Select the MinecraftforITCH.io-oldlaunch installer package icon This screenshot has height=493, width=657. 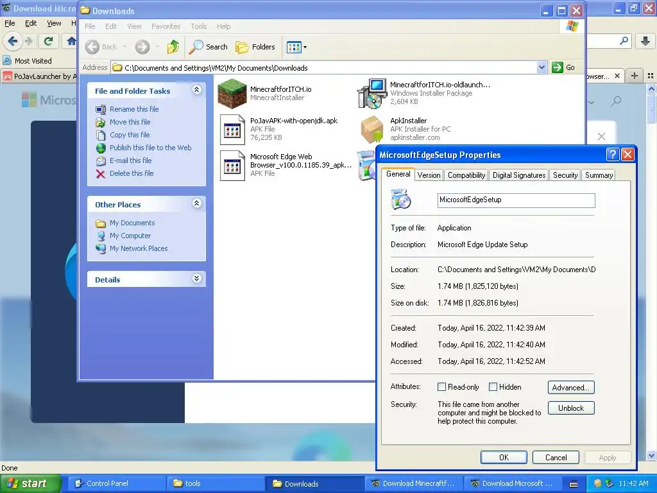[372, 93]
